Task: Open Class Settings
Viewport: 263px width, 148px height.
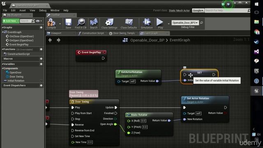Action: [109, 24]
